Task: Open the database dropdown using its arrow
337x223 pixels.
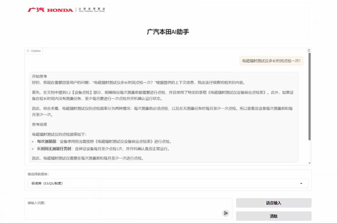Action: pos(301,183)
